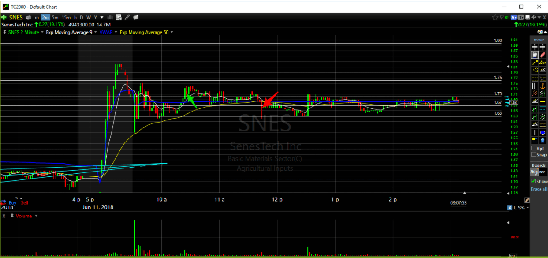This screenshot has height=258, width=548.
Task: Select the blue up arrow tool
Action: click(543, 140)
